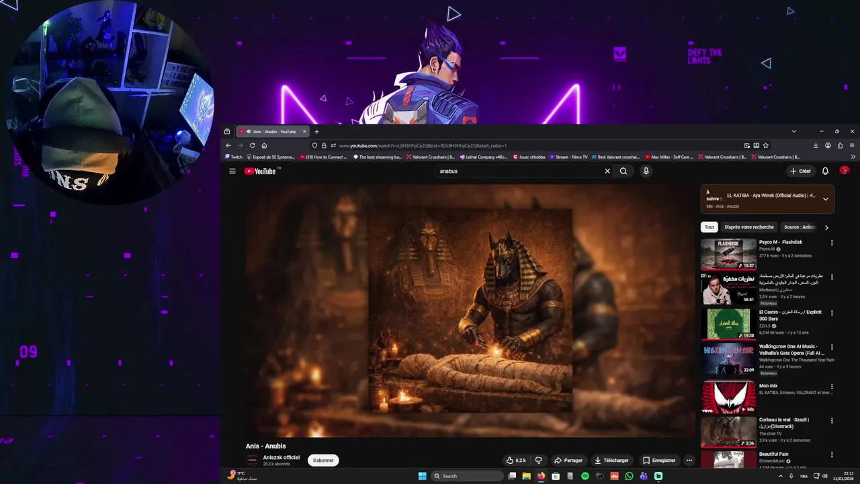Bookmark this page with star icon
Image resolution: width=860 pixels, height=484 pixels.
click(766, 145)
